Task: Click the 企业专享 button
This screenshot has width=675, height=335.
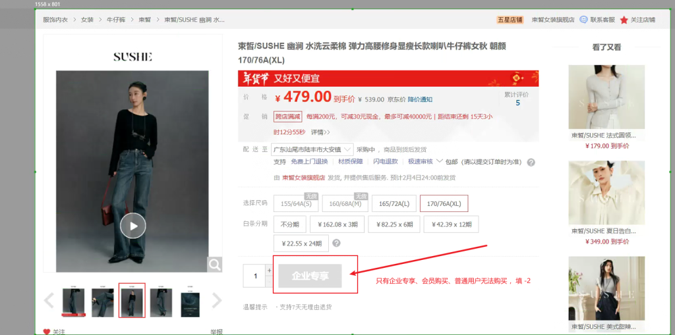Action: pyautogui.click(x=310, y=276)
